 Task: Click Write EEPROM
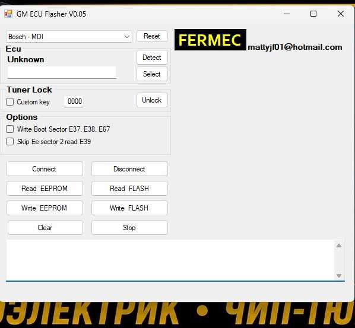click(45, 208)
